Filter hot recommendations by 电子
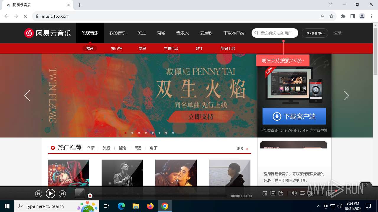 click(154, 148)
